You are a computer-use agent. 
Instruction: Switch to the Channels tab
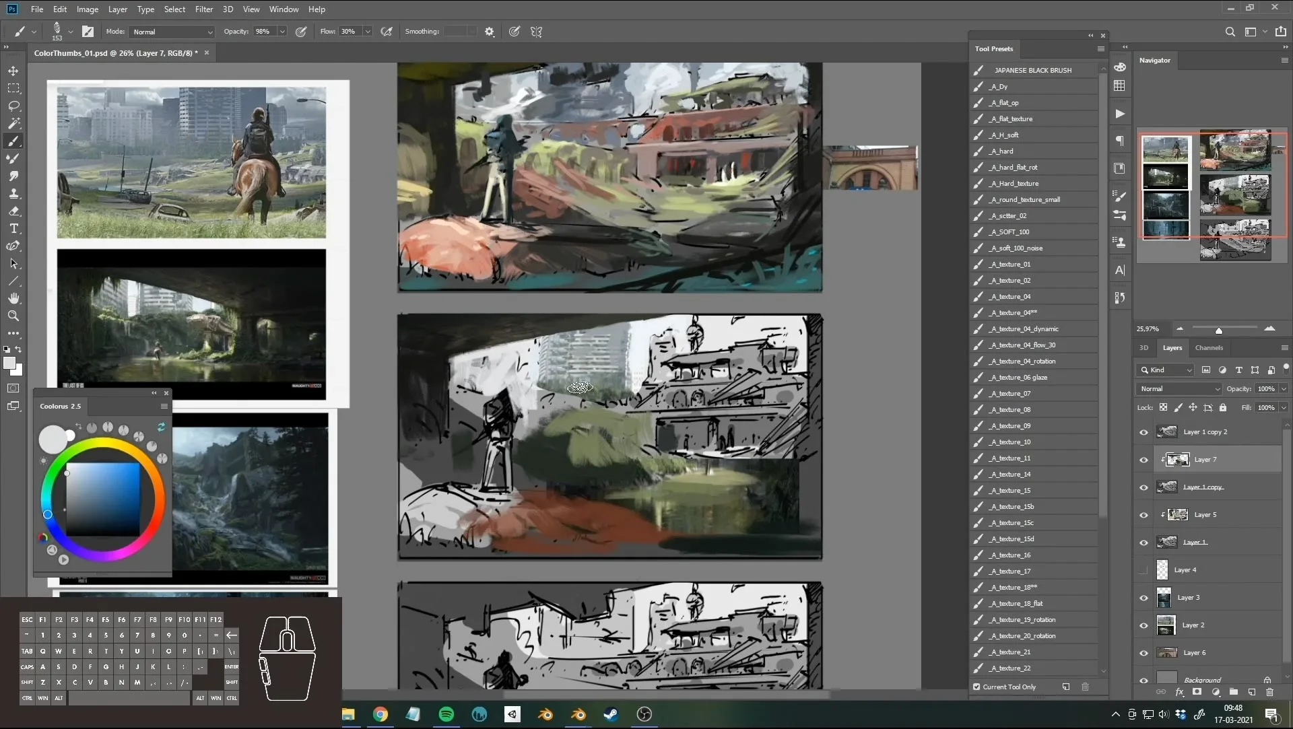pos(1209,348)
